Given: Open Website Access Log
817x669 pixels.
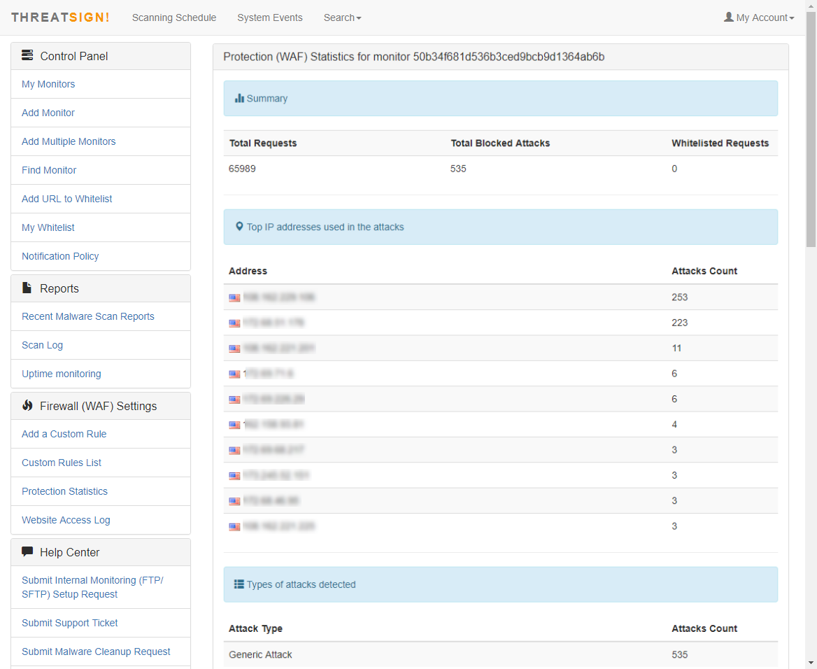Looking at the screenshot, I should coord(66,520).
